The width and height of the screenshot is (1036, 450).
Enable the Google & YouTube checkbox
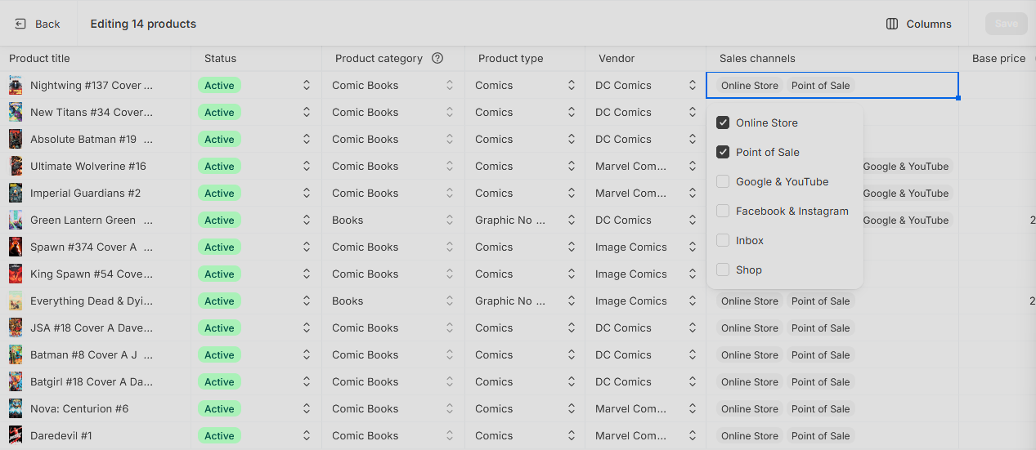click(723, 181)
